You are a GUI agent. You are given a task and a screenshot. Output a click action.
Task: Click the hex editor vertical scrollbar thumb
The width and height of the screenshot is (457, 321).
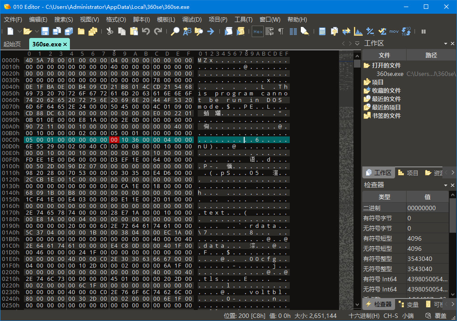357,64
